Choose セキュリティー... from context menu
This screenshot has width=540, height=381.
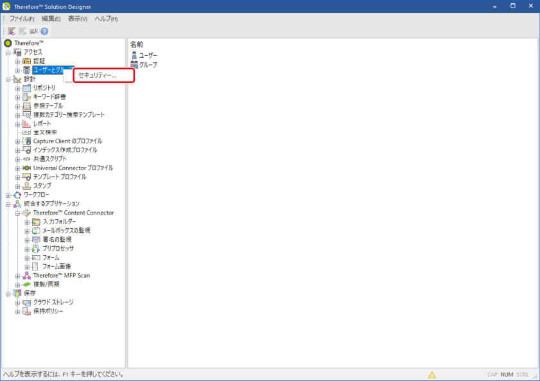pos(97,76)
